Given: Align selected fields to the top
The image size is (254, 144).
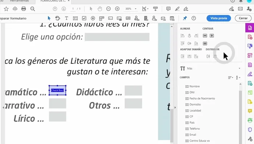Looking at the screenshot, I should (x=183, y=44).
